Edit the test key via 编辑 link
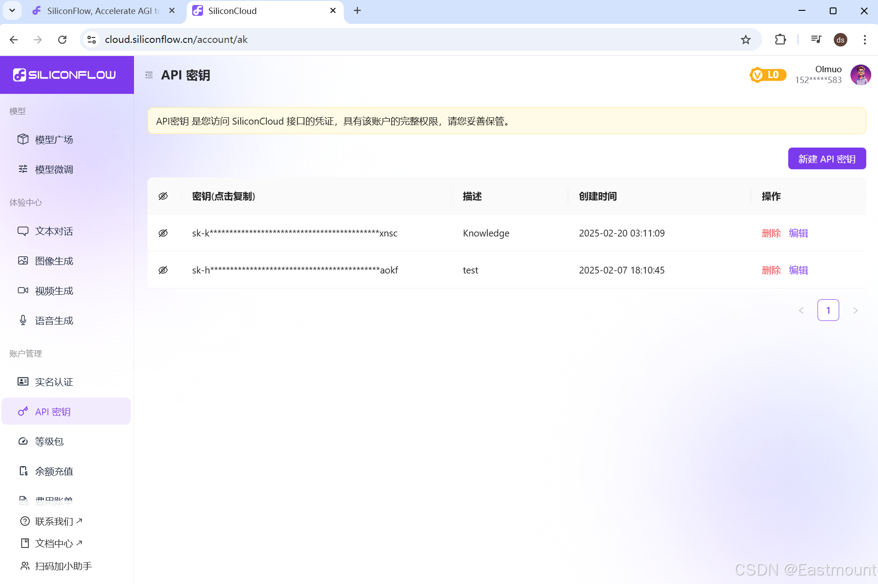This screenshot has width=878, height=584. (798, 270)
